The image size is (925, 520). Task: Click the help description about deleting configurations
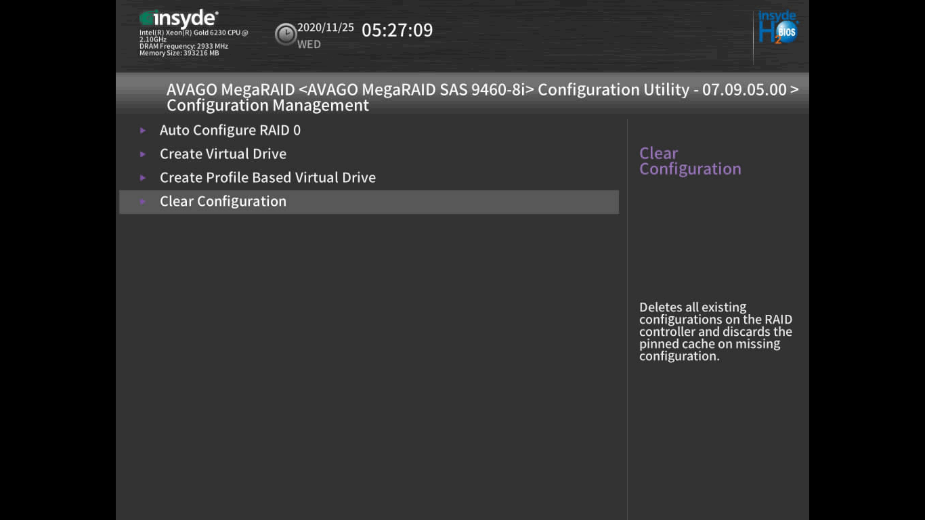(715, 332)
